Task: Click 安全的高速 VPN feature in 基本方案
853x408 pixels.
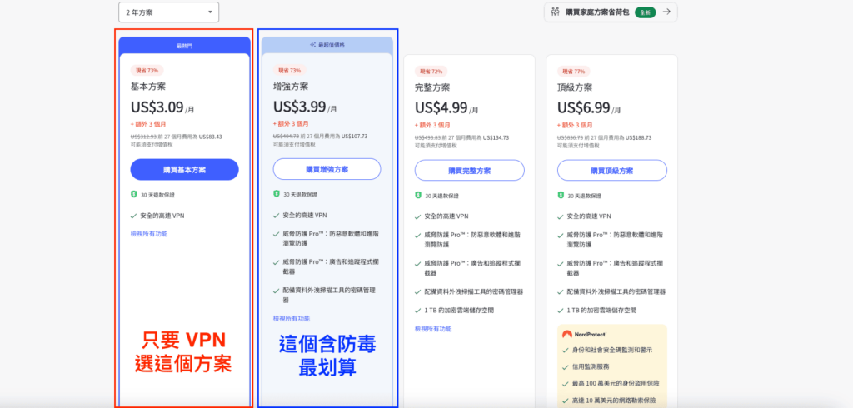Action: click(162, 216)
